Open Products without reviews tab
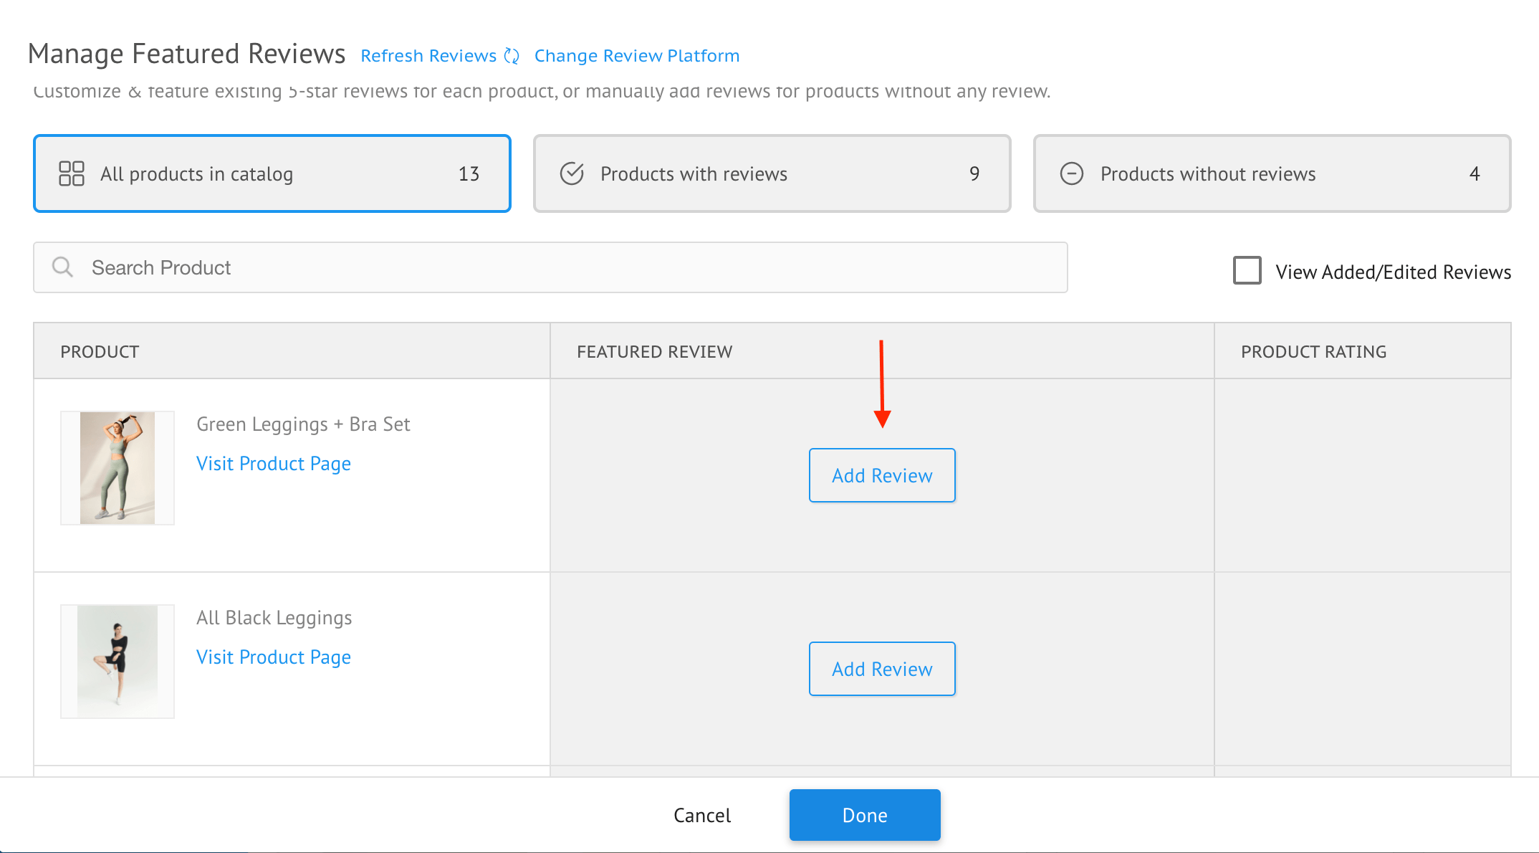The image size is (1539, 853). click(x=1272, y=173)
